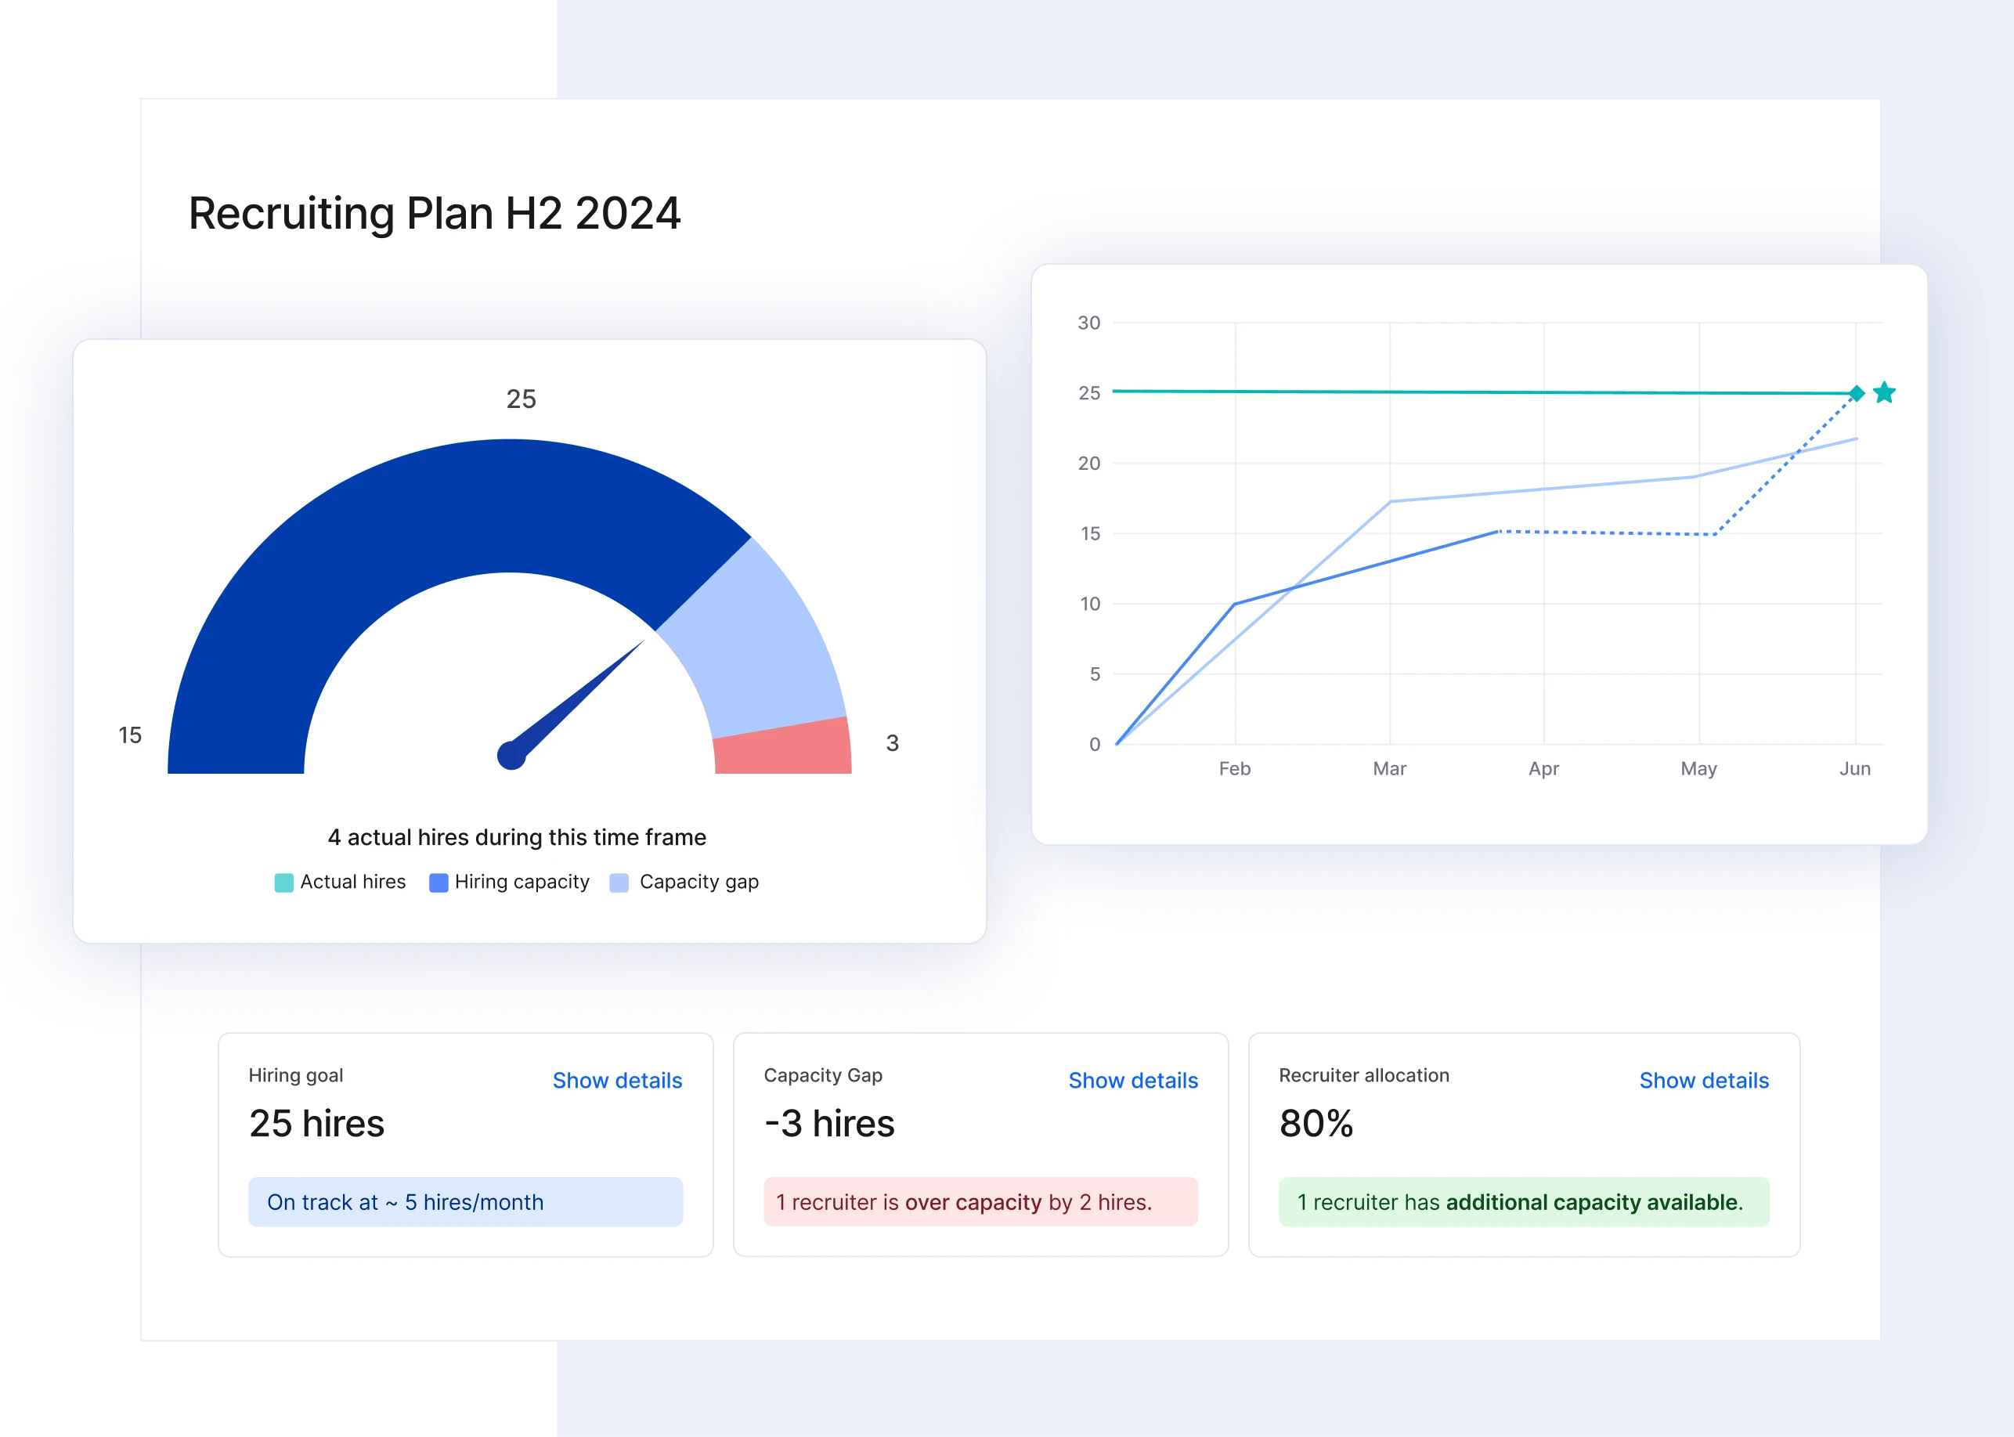Click the 'Capacity Gap' card heading

[x=823, y=1075]
